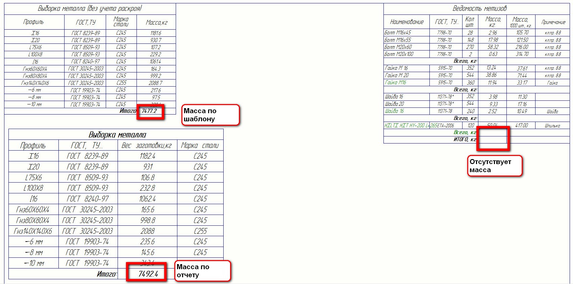Select mass value 107.2 for L75X6

(156, 47)
